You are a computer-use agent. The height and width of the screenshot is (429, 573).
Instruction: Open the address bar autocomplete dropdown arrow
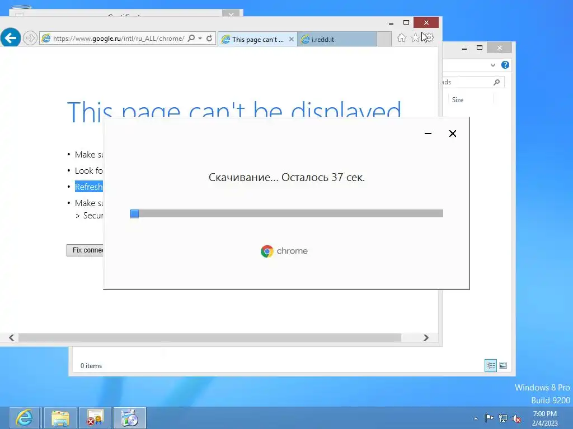(200, 39)
